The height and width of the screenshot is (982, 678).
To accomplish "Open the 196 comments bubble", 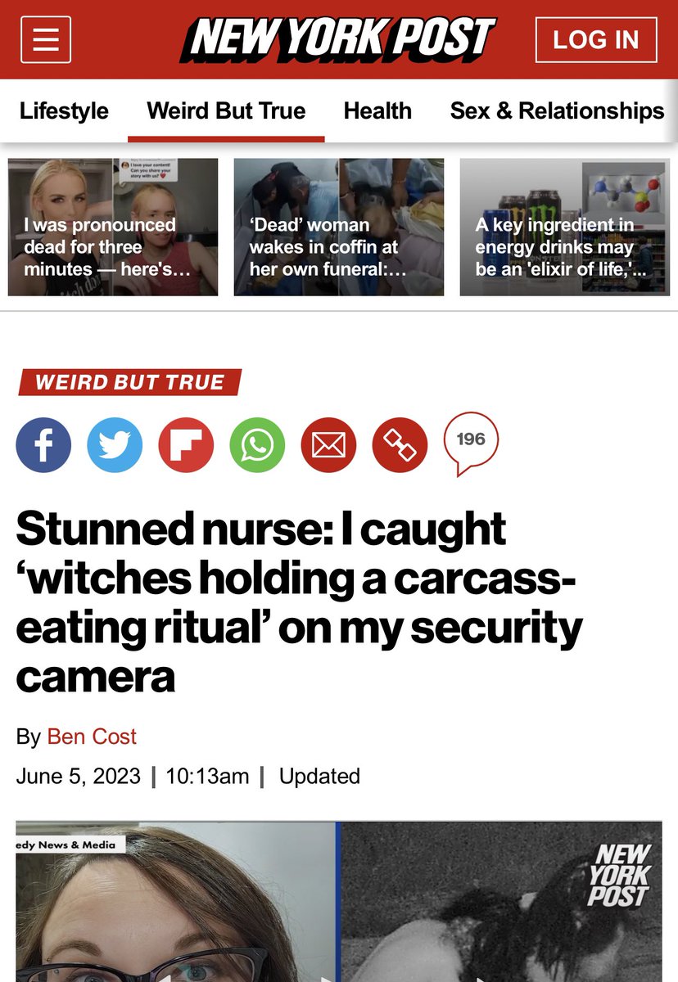I will 471,443.
